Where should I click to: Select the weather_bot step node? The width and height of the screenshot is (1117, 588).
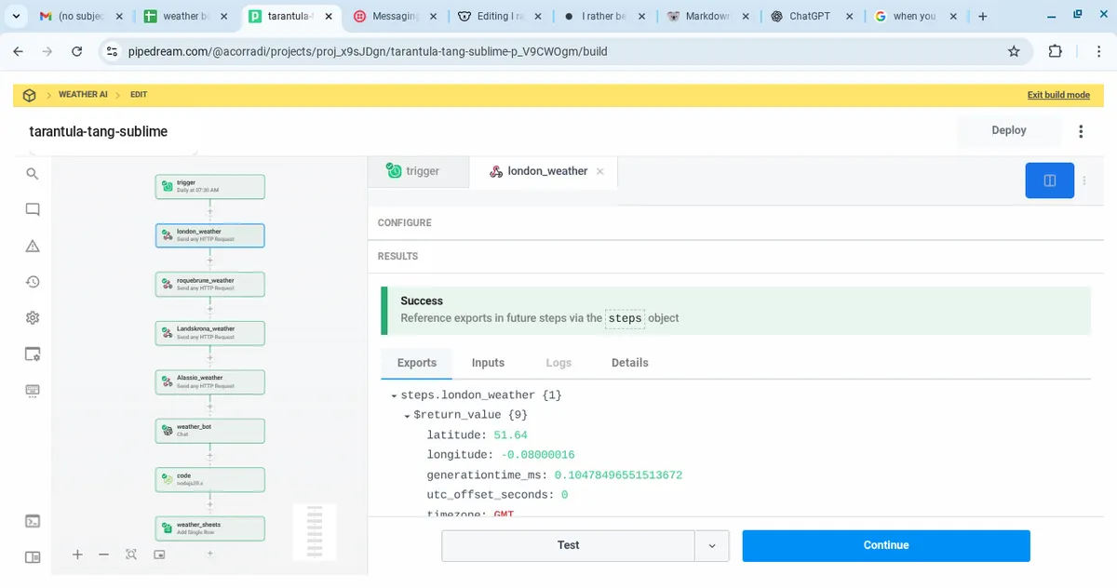click(210, 431)
